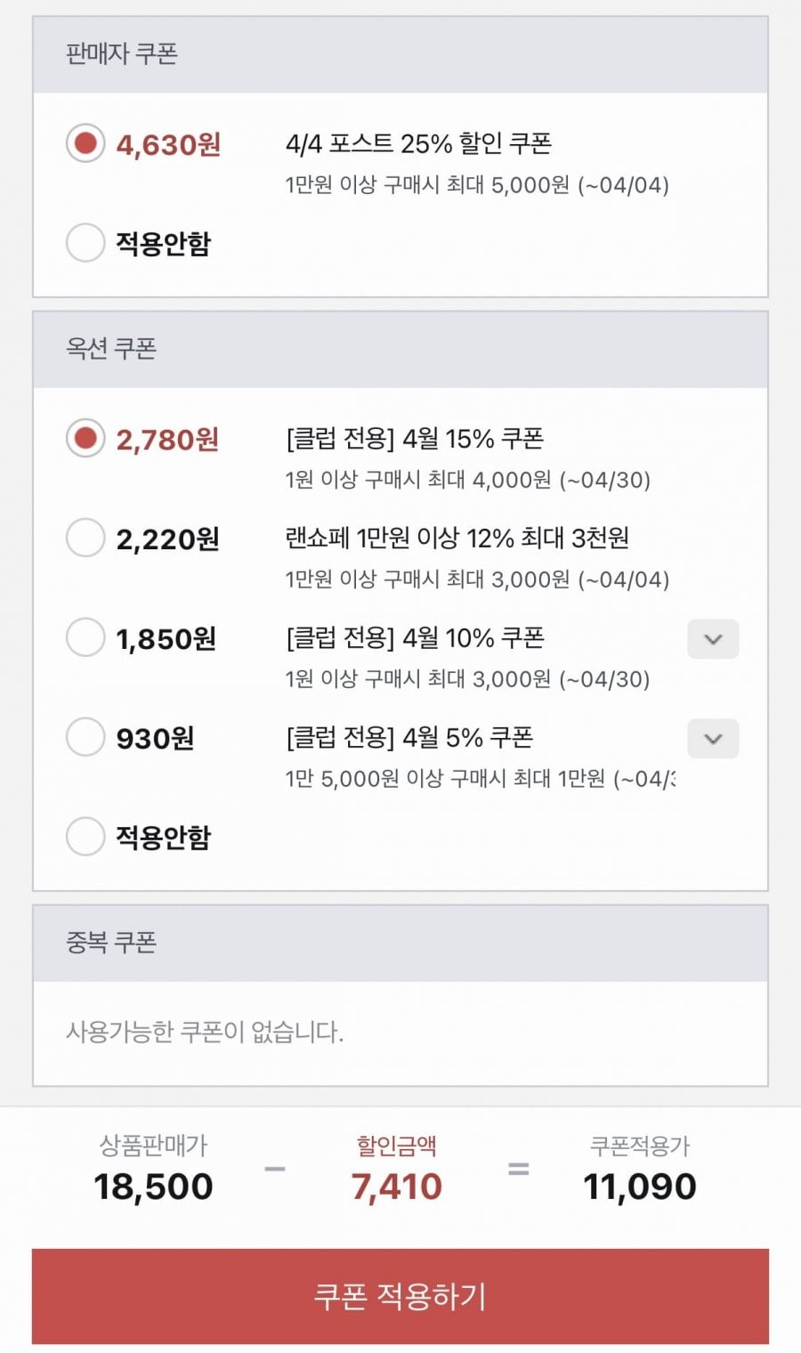Choose 적용안함 under 옵션 쿠폰
Screen dimensions: 801x1353
(x=85, y=837)
